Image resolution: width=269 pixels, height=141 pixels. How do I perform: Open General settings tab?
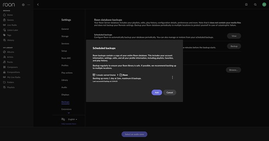65,29
